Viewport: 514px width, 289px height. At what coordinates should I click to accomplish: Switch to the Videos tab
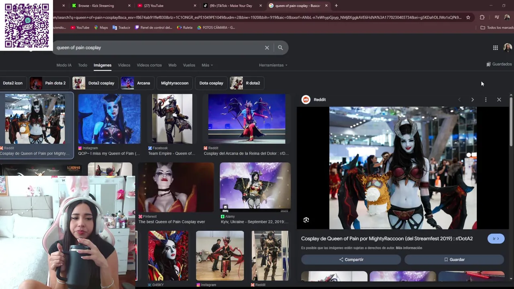(124, 65)
